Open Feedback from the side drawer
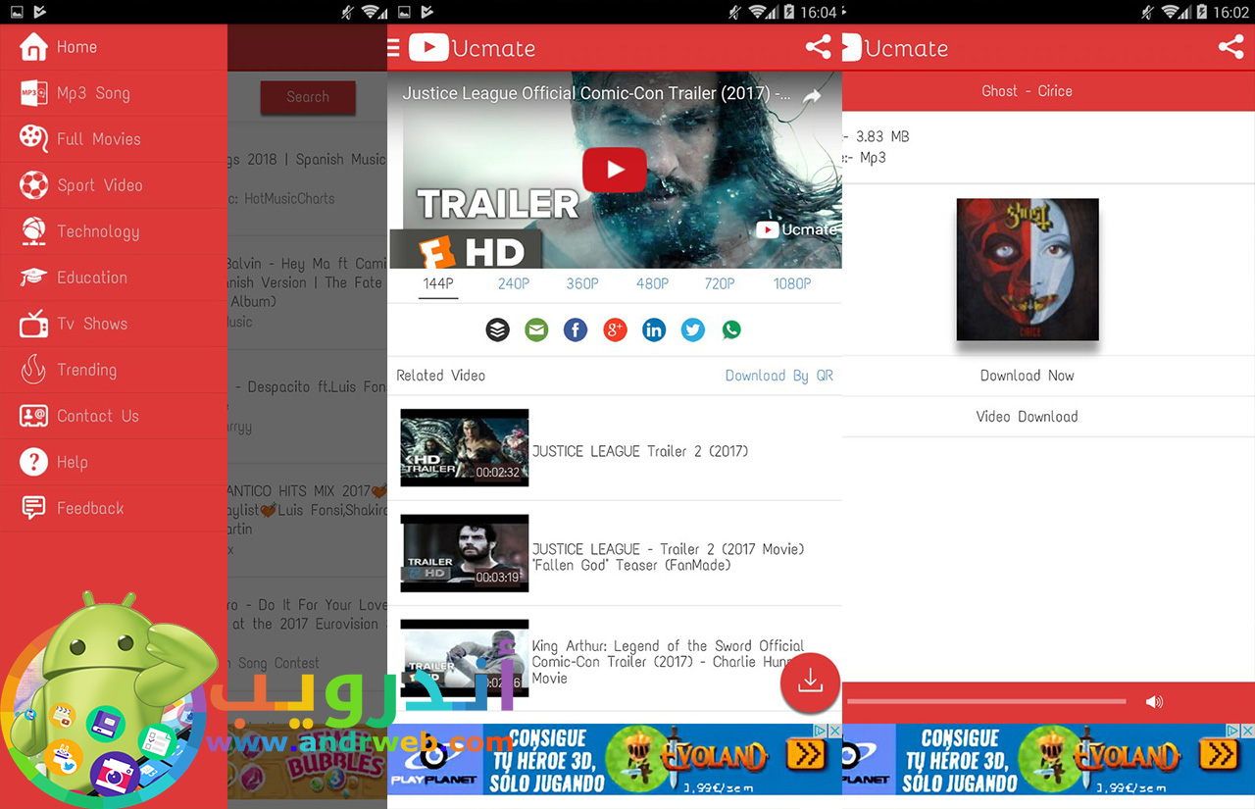Viewport: 1255px width, 809px height. (x=114, y=508)
